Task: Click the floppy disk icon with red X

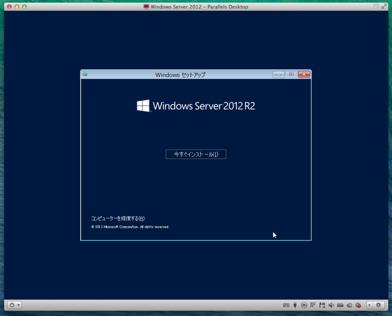Action: pos(322,305)
